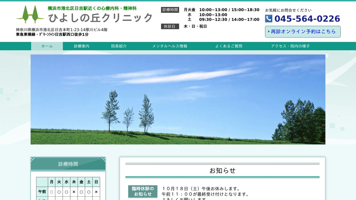Click the お知らせ section heading
Viewport: 356px width, 200px height.
(x=222, y=171)
